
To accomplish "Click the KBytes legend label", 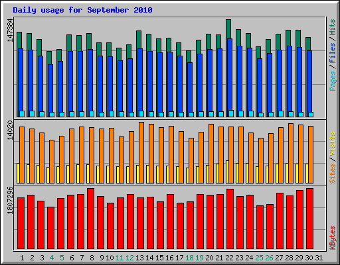I will (x=333, y=238).
